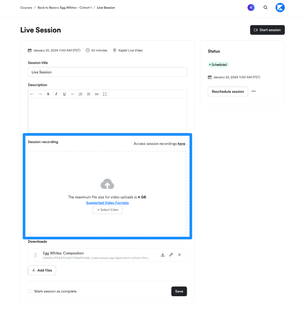Image resolution: width=301 pixels, height=309 pixels.
Task: Insert a bulleted list in the description
Action: (x=89, y=94)
